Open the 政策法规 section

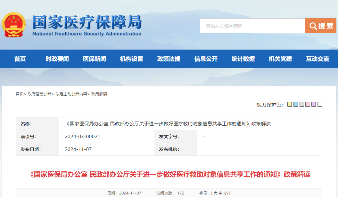tap(168, 59)
